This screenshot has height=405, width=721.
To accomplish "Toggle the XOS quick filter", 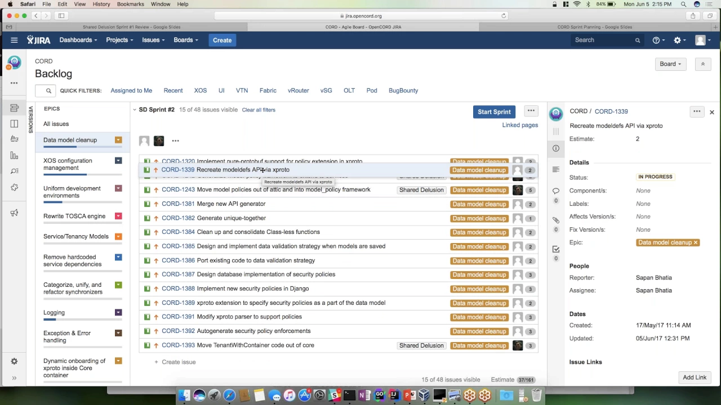I will click(x=201, y=91).
